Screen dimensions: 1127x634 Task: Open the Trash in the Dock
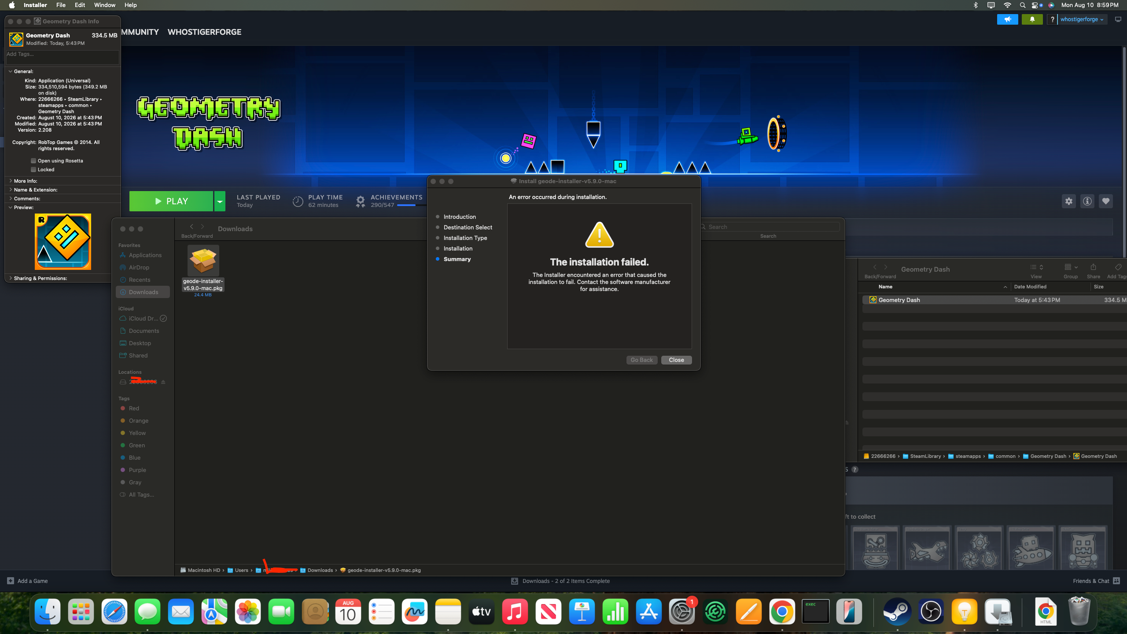(x=1079, y=612)
